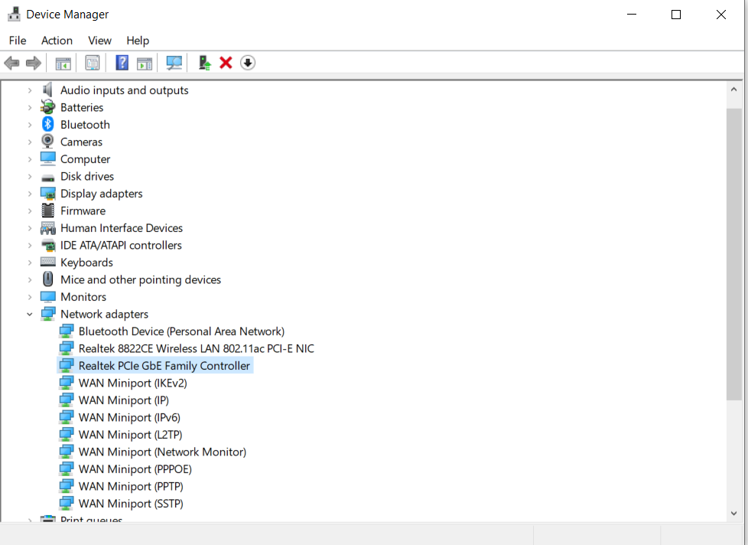
Task: Minimize the Device Manager window
Action: [x=632, y=15]
